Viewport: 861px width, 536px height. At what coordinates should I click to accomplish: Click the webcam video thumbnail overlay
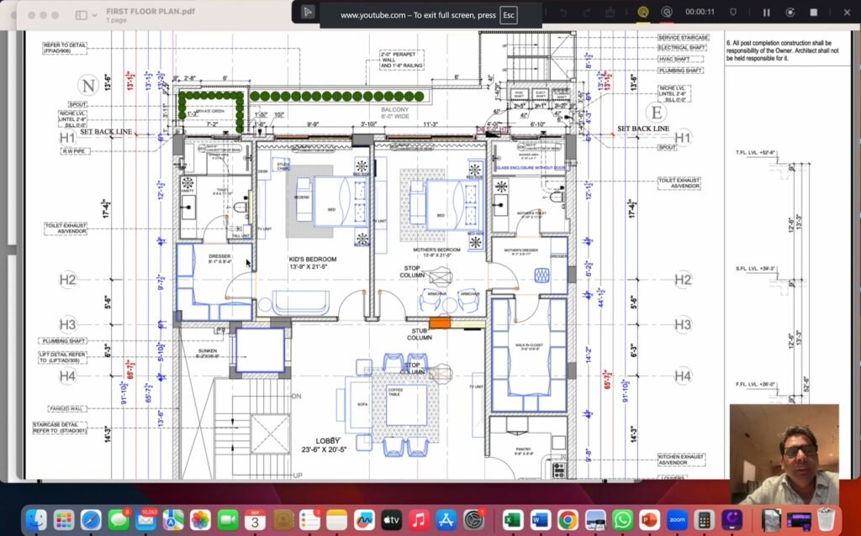[784, 454]
